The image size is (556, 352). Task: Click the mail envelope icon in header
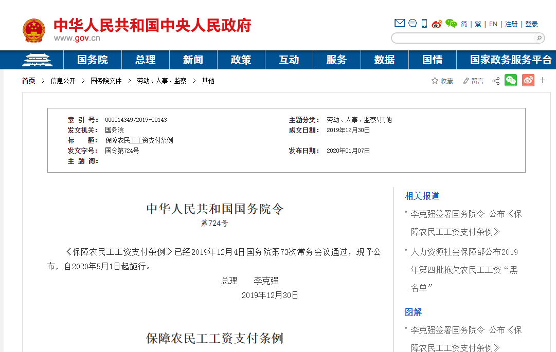pos(400,23)
